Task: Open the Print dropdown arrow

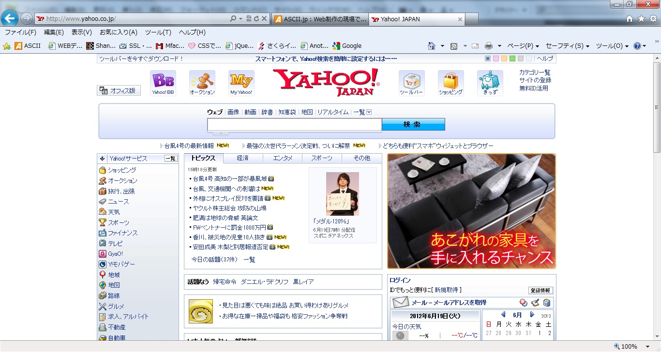Action: pyautogui.click(x=499, y=46)
